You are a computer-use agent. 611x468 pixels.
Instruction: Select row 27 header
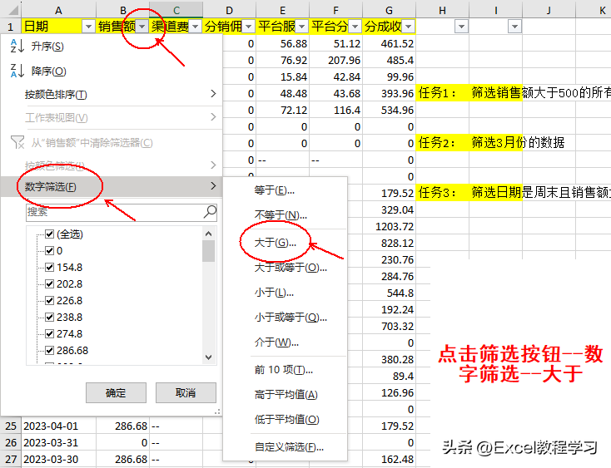[x=11, y=459]
